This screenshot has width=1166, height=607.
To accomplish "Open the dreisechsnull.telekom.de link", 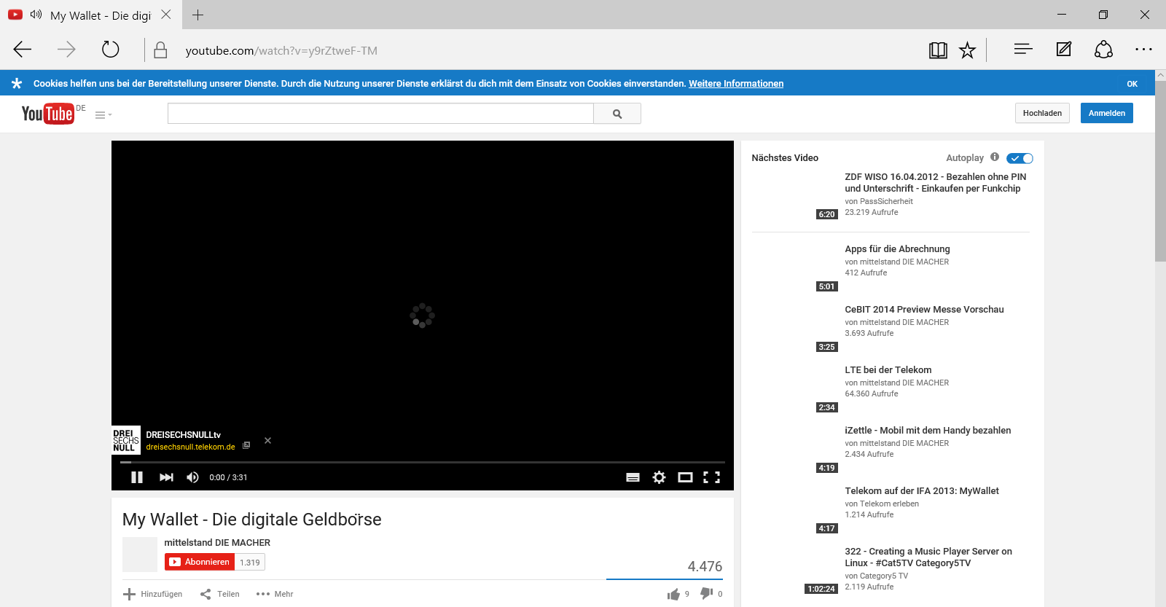I will (x=190, y=447).
